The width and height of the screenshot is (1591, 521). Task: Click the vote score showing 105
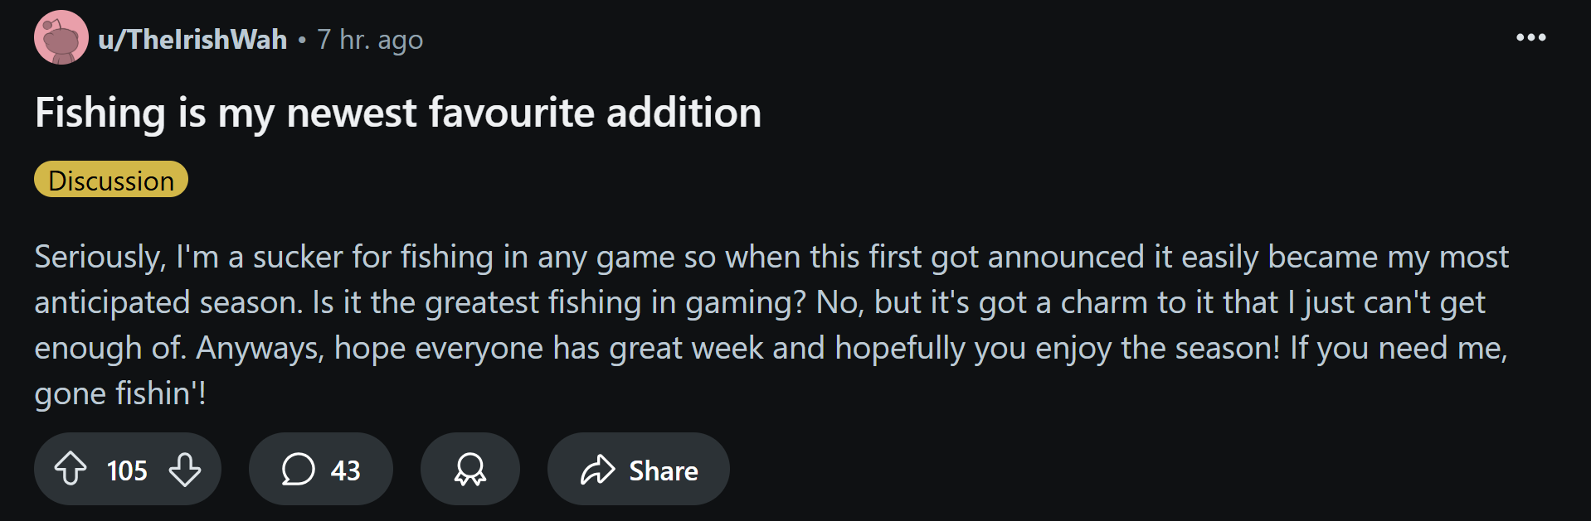(127, 470)
